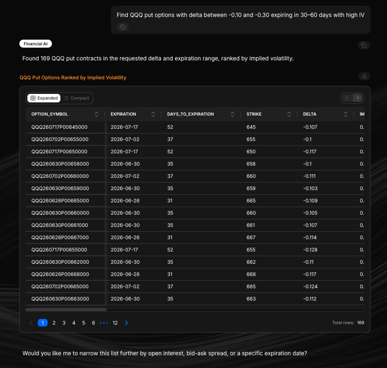Image resolution: width=387 pixels, height=368 pixels.
Task: Select row QQQ260717P00650000
Action: coord(195,152)
